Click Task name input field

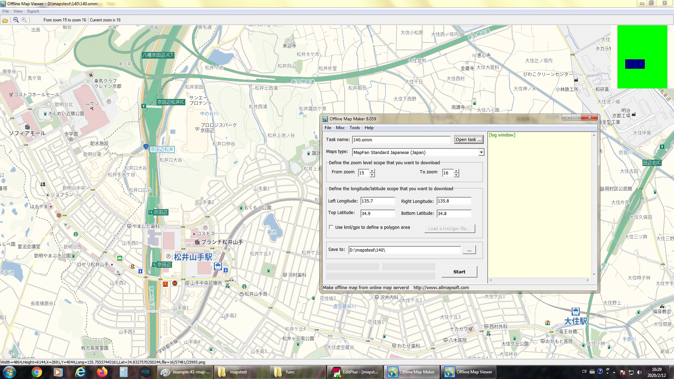(x=401, y=140)
